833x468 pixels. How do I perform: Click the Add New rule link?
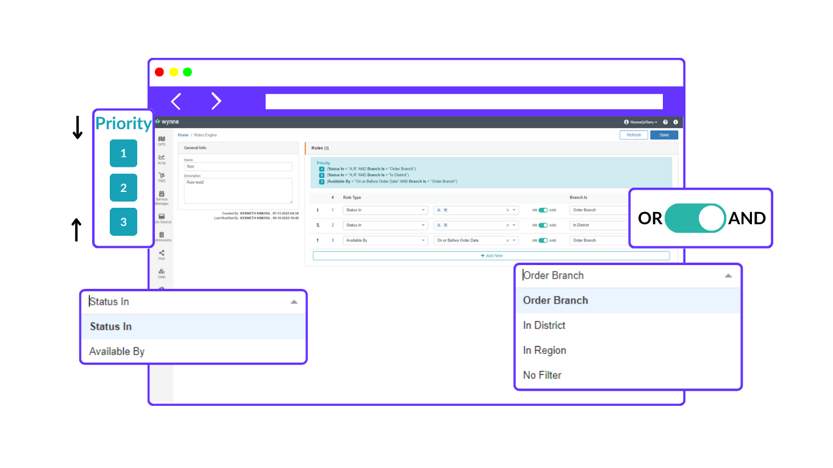(x=492, y=255)
